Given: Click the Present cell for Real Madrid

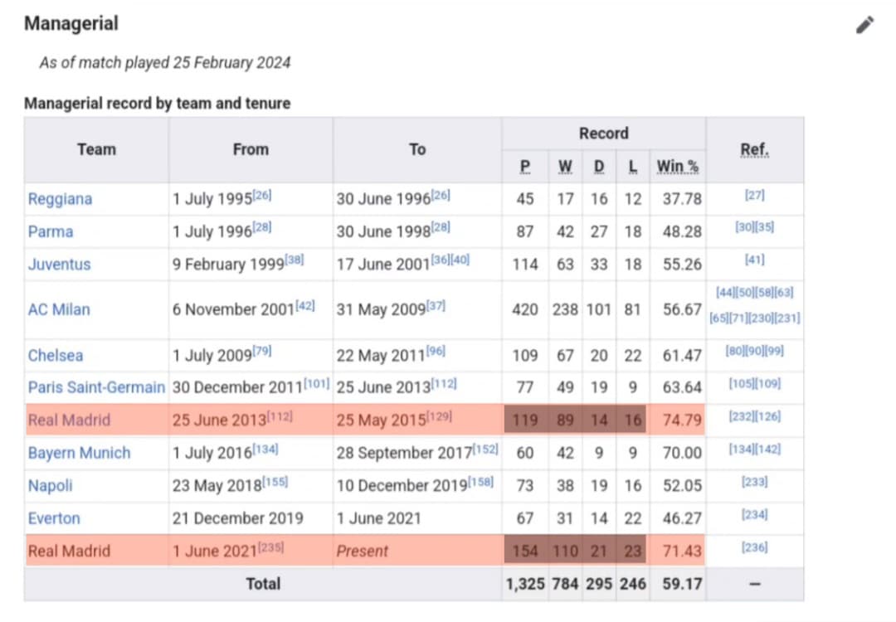Looking at the screenshot, I should coord(417,552).
